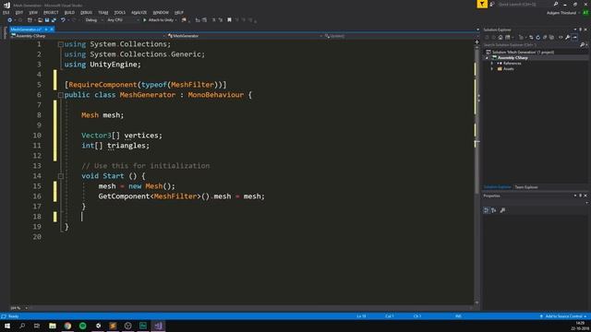591x332 pixels.
Task: Open Chrome from the taskbar
Action: point(67,326)
